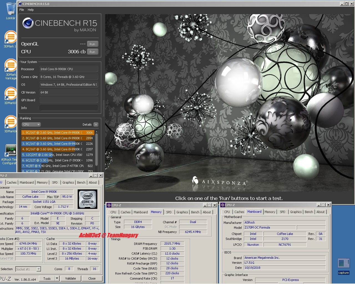Click the Core Voltage value 1.712 V
The height and width of the screenshot is (284, 355).
63,207
